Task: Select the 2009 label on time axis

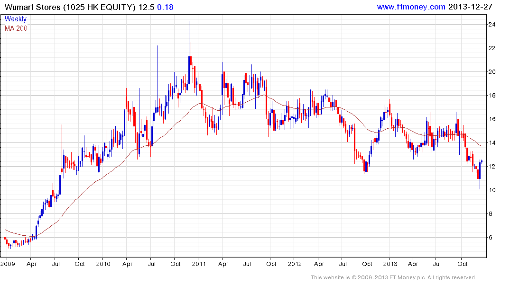Action: click(x=8, y=263)
